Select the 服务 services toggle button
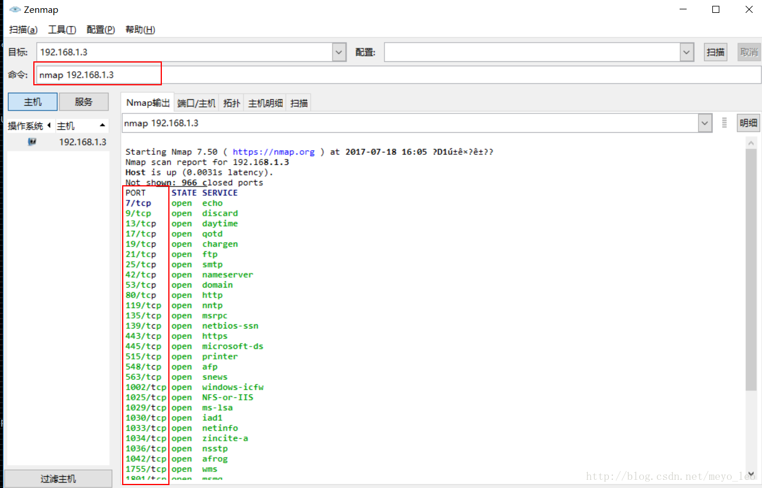The width and height of the screenshot is (762, 488). [84, 102]
